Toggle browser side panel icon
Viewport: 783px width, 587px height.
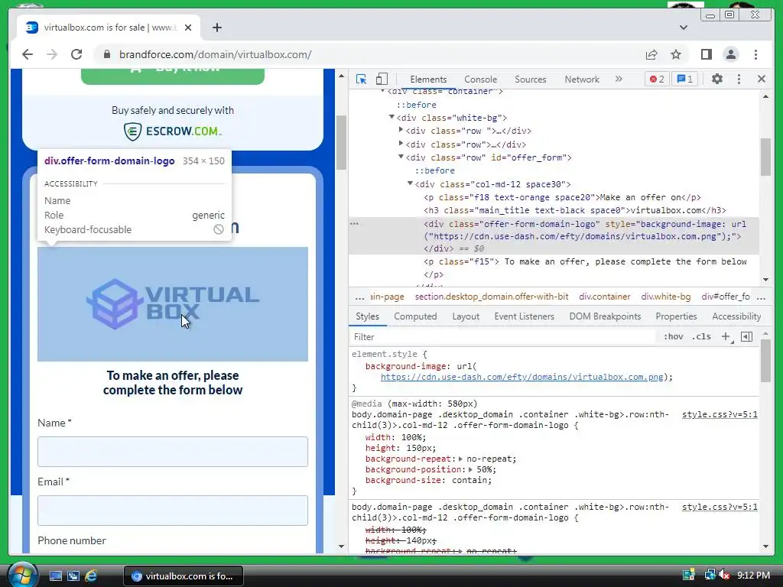tap(706, 54)
